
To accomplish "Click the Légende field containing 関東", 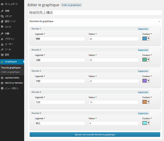I will (60, 39).
